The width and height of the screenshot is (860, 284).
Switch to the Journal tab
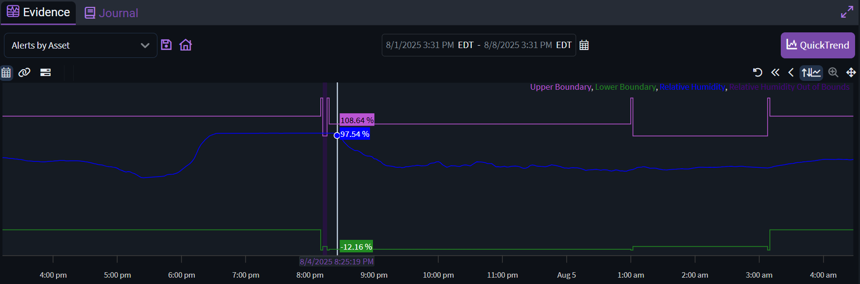[112, 13]
